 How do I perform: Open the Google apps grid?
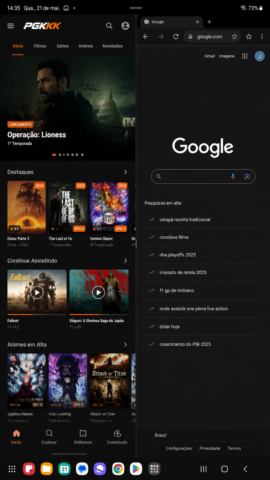coord(245,56)
